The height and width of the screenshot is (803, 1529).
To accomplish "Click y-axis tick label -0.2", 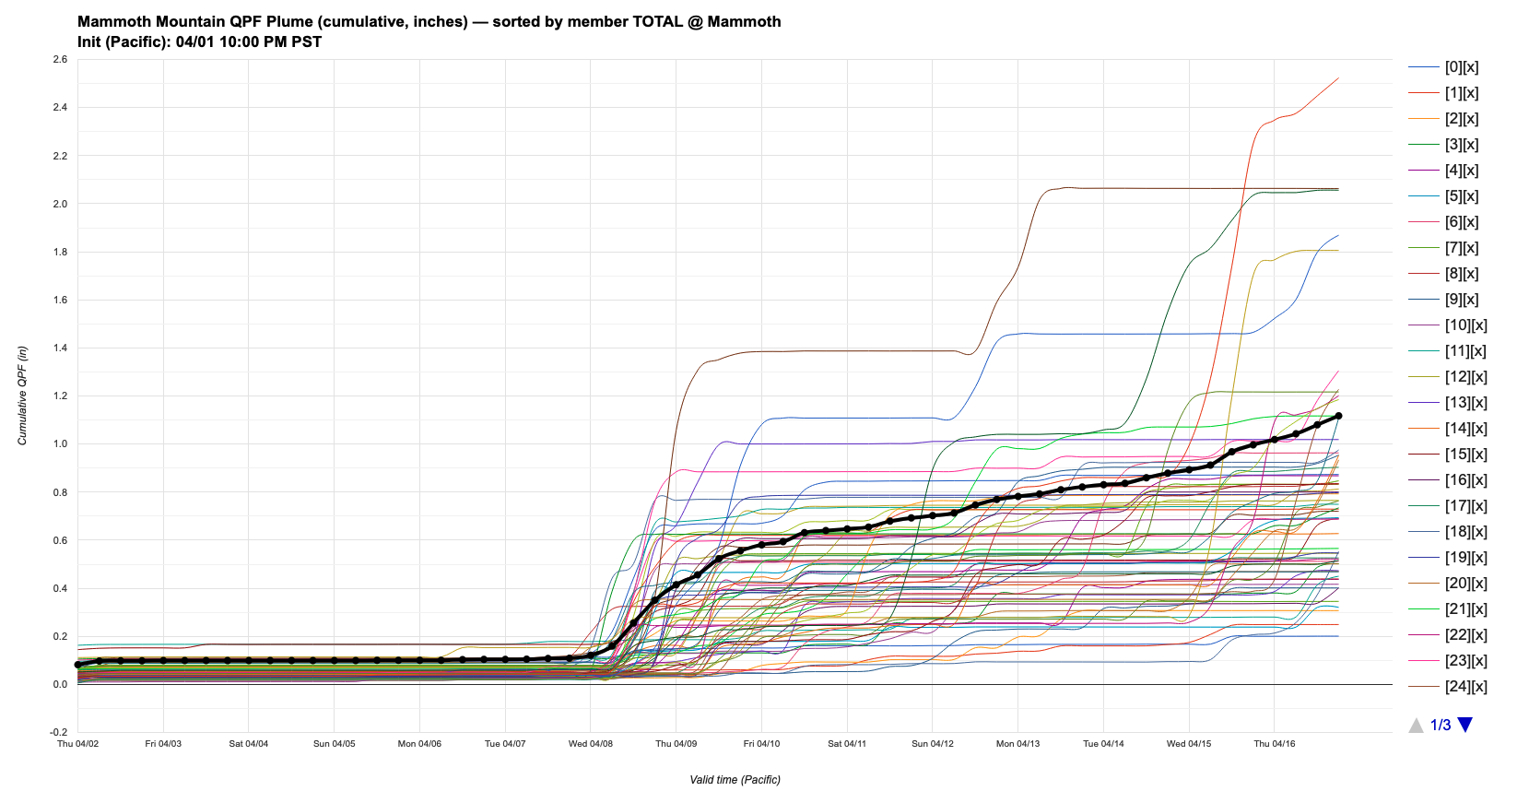I will pyautogui.click(x=58, y=732).
